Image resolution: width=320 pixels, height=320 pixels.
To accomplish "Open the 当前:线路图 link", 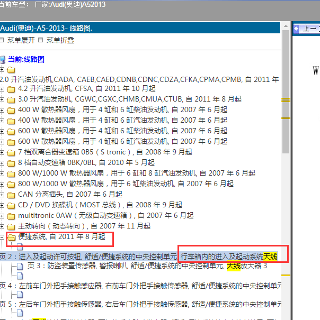I will point(26,59).
